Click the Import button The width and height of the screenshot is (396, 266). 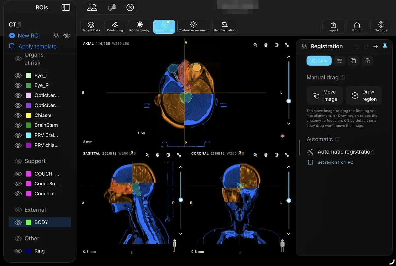[333, 27]
